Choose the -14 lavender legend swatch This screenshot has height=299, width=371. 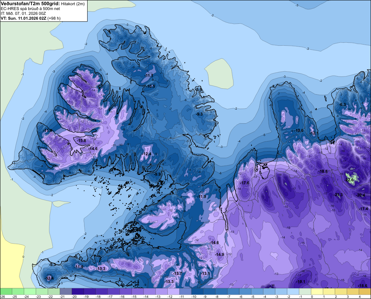(x=150, y=292)
